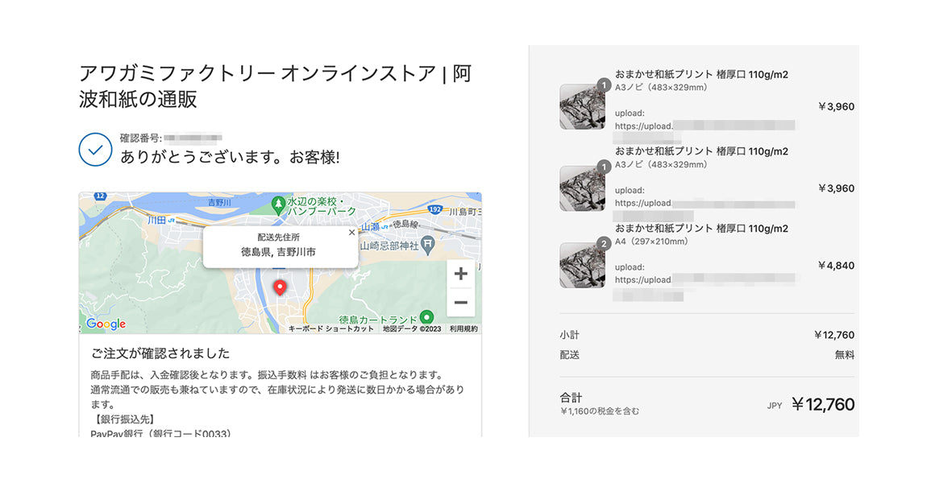935x483 pixels.
Task: Open the 利用規約 map terms link
Action: [464, 328]
